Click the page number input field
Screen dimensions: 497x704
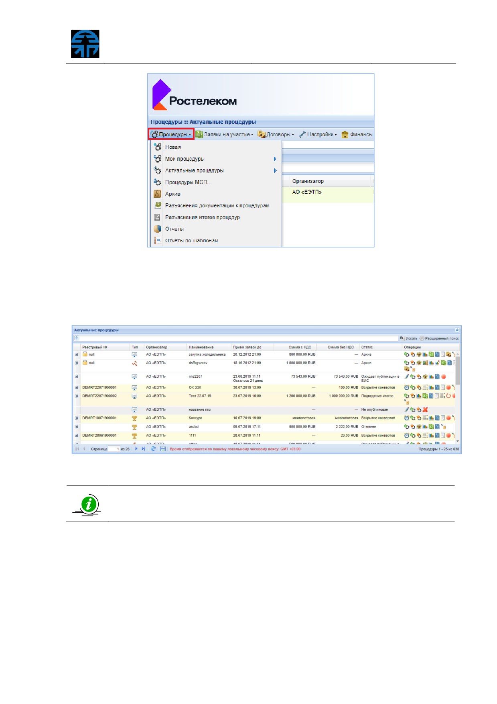[x=114, y=449]
